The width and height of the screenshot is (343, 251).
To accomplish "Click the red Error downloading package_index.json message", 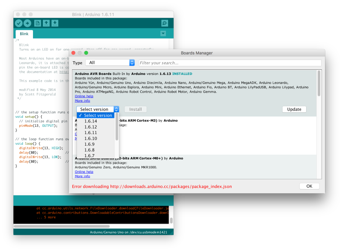I will [152, 186].
